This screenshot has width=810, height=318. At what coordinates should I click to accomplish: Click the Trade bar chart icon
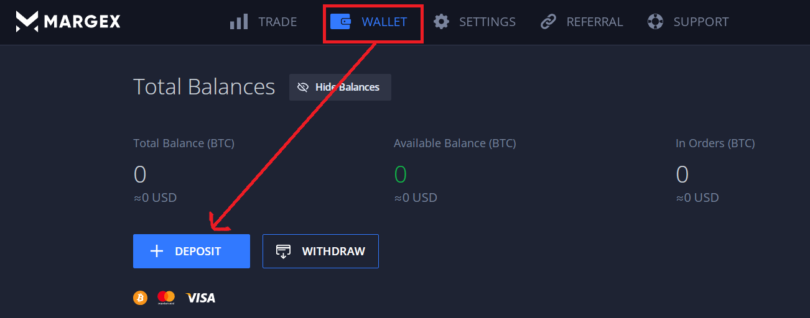(x=239, y=22)
